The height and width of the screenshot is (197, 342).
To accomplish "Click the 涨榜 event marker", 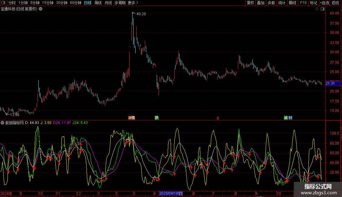I will click(132, 118).
